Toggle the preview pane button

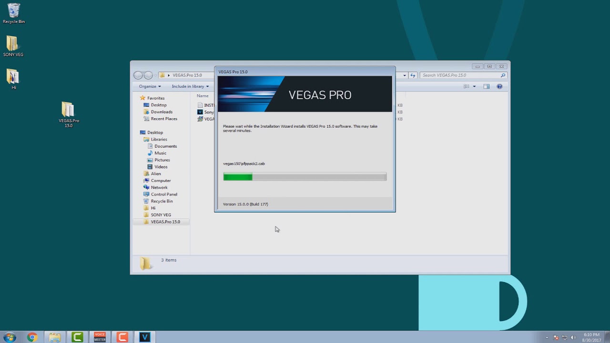pyautogui.click(x=486, y=86)
